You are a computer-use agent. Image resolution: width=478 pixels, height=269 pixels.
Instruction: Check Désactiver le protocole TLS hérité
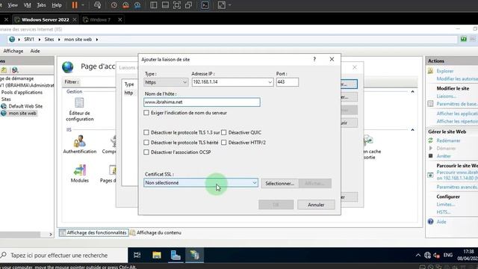pos(146,143)
